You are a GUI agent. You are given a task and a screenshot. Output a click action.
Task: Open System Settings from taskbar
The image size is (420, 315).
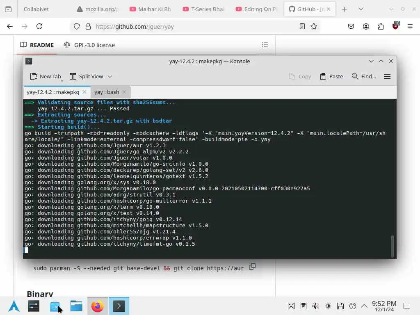(34, 306)
